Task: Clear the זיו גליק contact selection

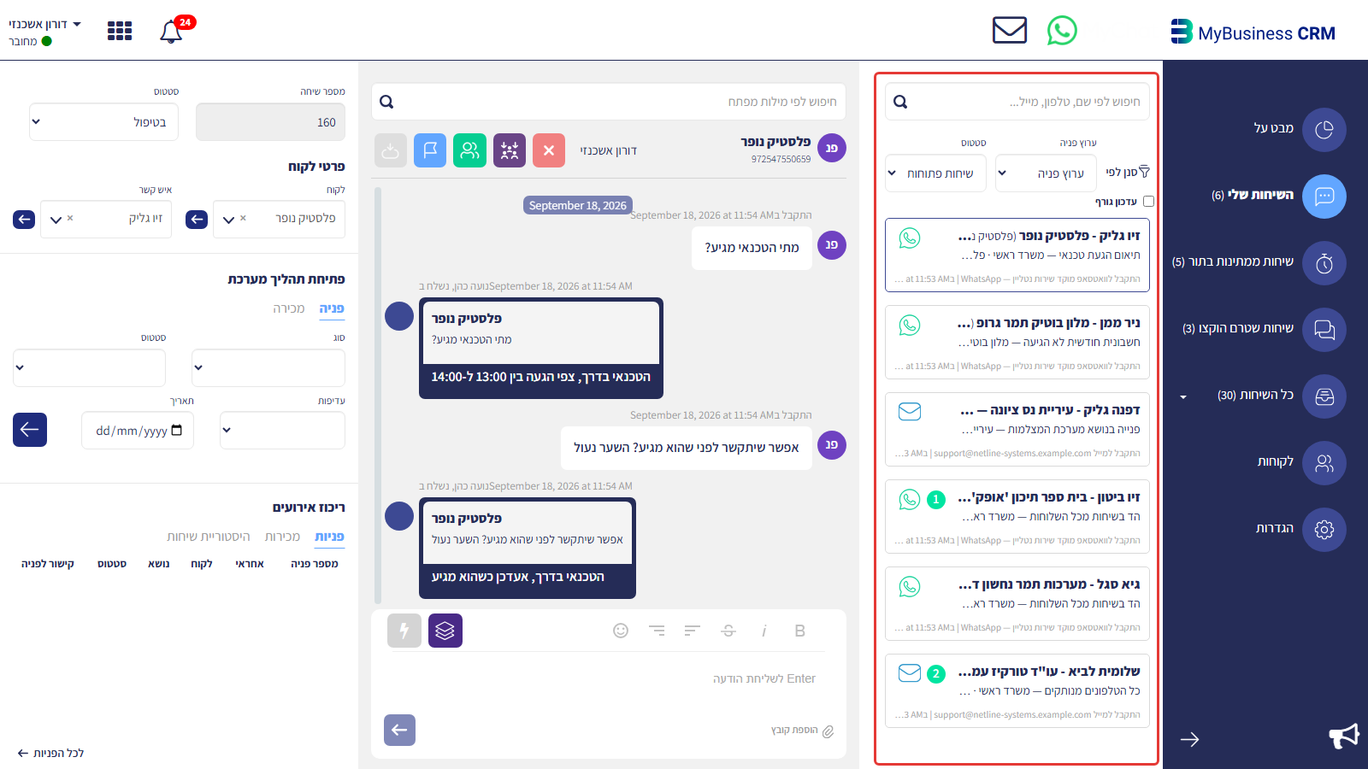Action: click(x=70, y=219)
